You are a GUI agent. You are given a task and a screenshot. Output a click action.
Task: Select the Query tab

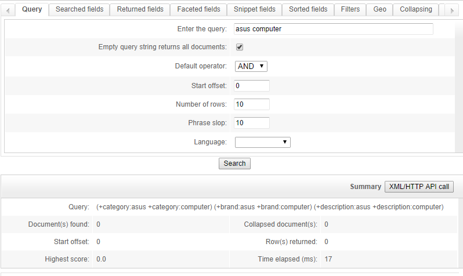click(32, 9)
